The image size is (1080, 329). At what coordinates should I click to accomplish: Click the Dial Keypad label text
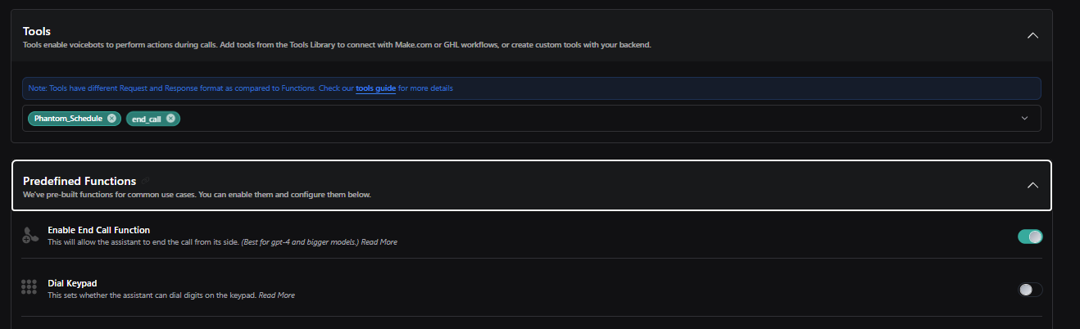coord(72,283)
